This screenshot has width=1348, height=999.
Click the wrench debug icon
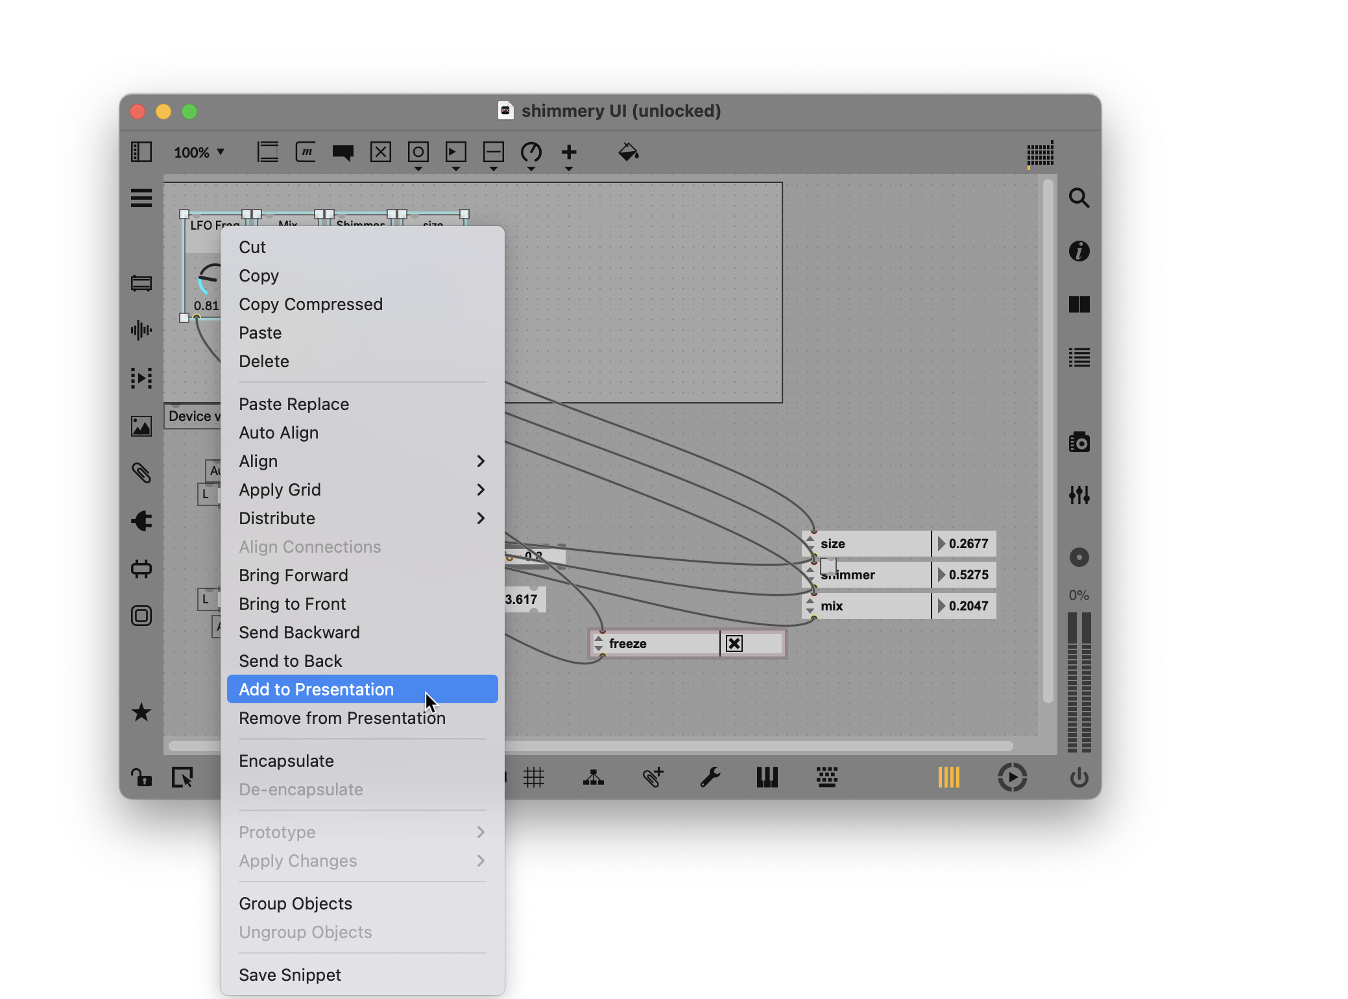point(710,776)
